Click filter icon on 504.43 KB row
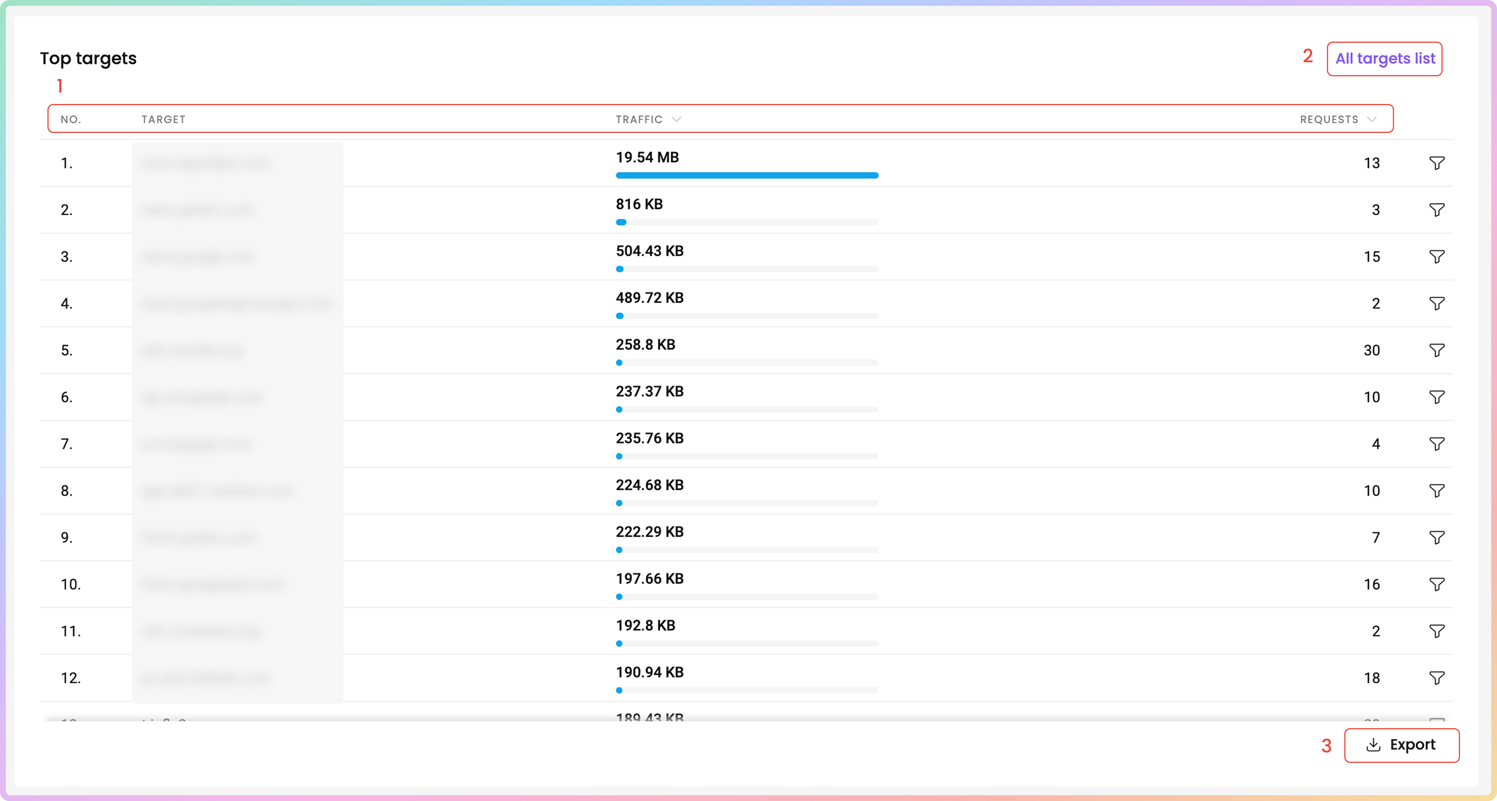1497x801 pixels. (x=1437, y=257)
